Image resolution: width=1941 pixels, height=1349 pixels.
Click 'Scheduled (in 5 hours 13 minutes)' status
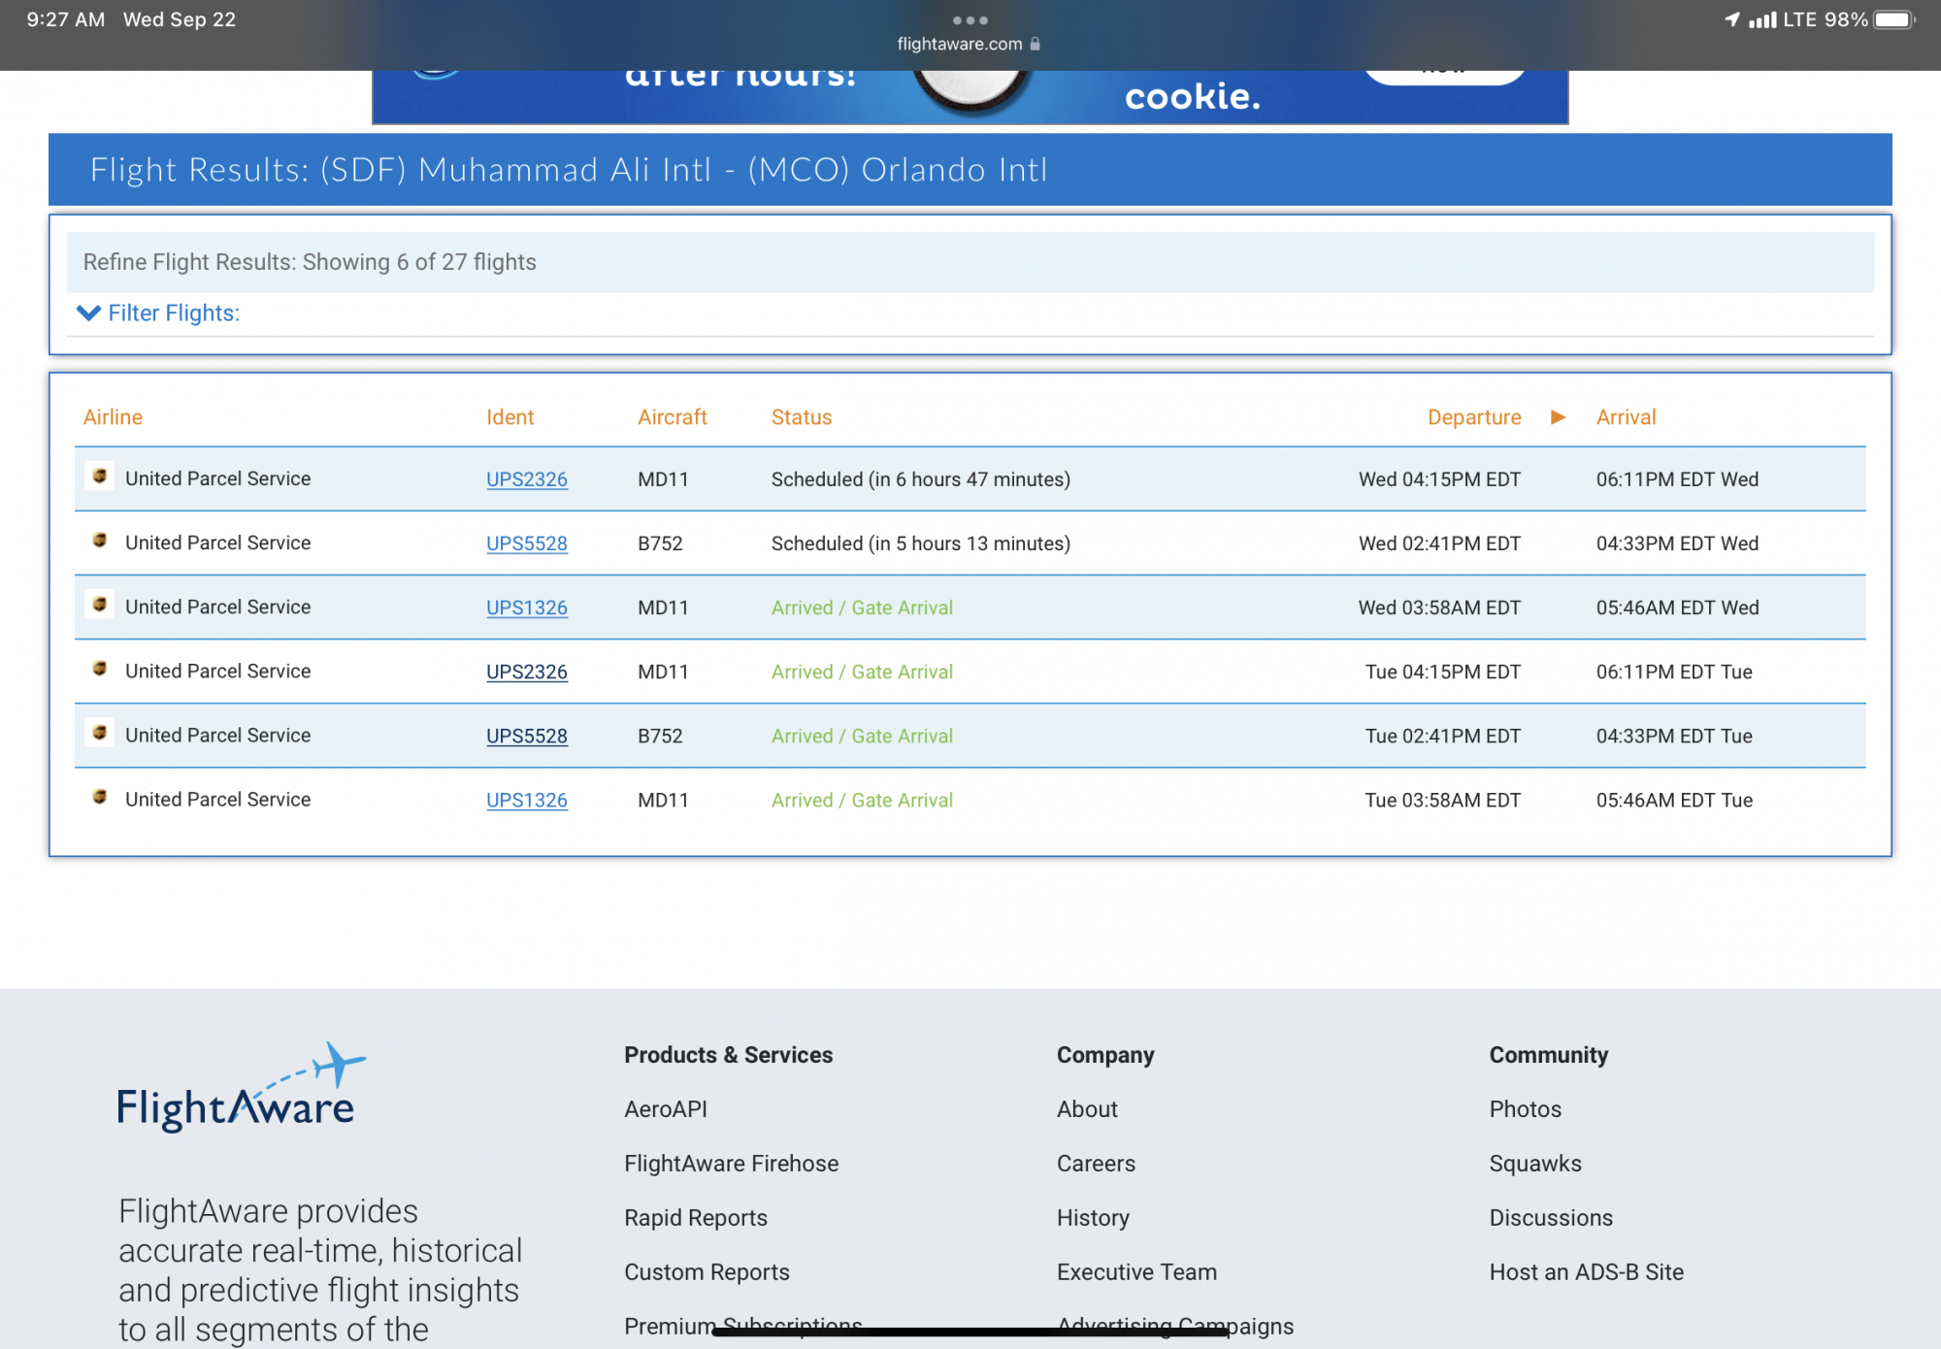[x=921, y=543]
